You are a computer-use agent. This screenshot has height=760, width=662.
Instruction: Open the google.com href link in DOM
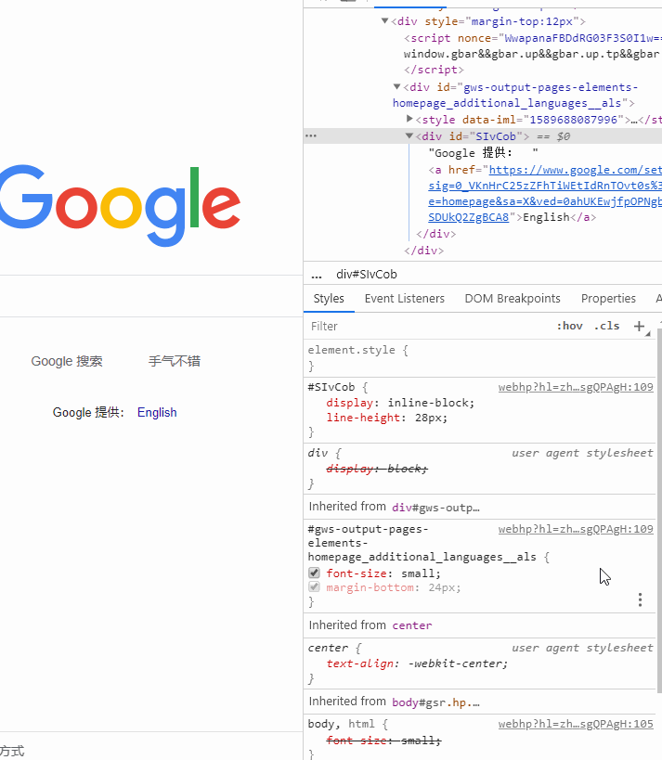tap(545, 193)
